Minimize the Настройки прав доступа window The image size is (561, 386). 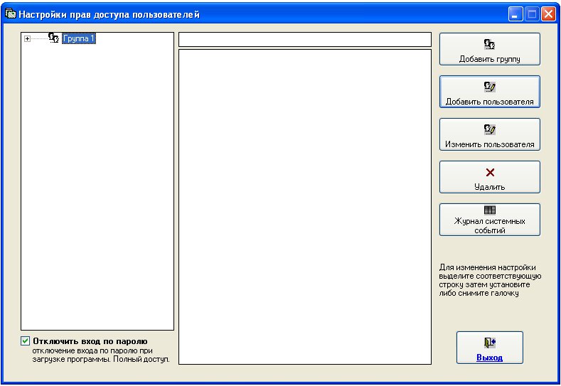point(515,14)
